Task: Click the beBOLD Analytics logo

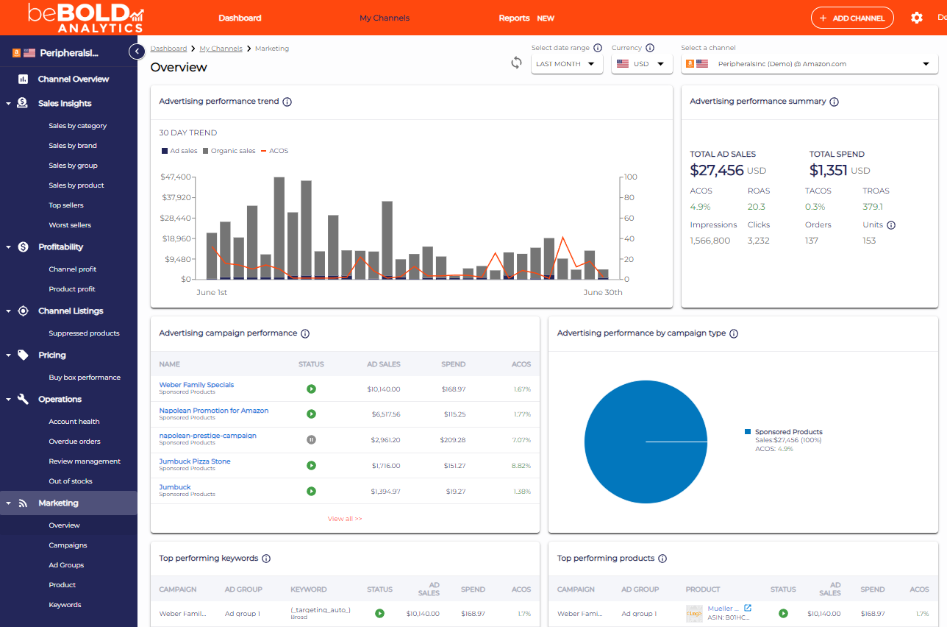Action: 86,18
